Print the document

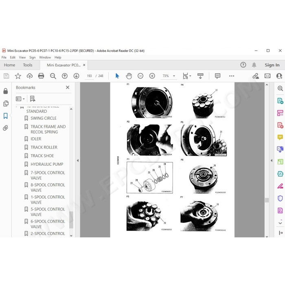tap(41, 76)
